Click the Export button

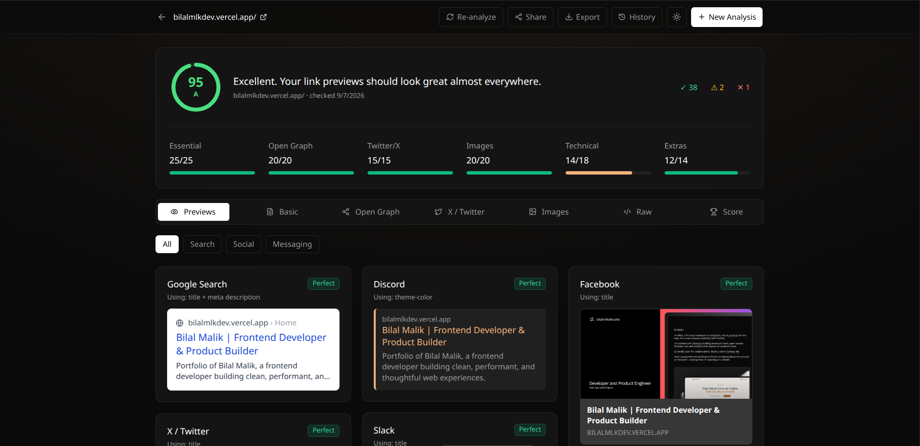coord(582,17)
